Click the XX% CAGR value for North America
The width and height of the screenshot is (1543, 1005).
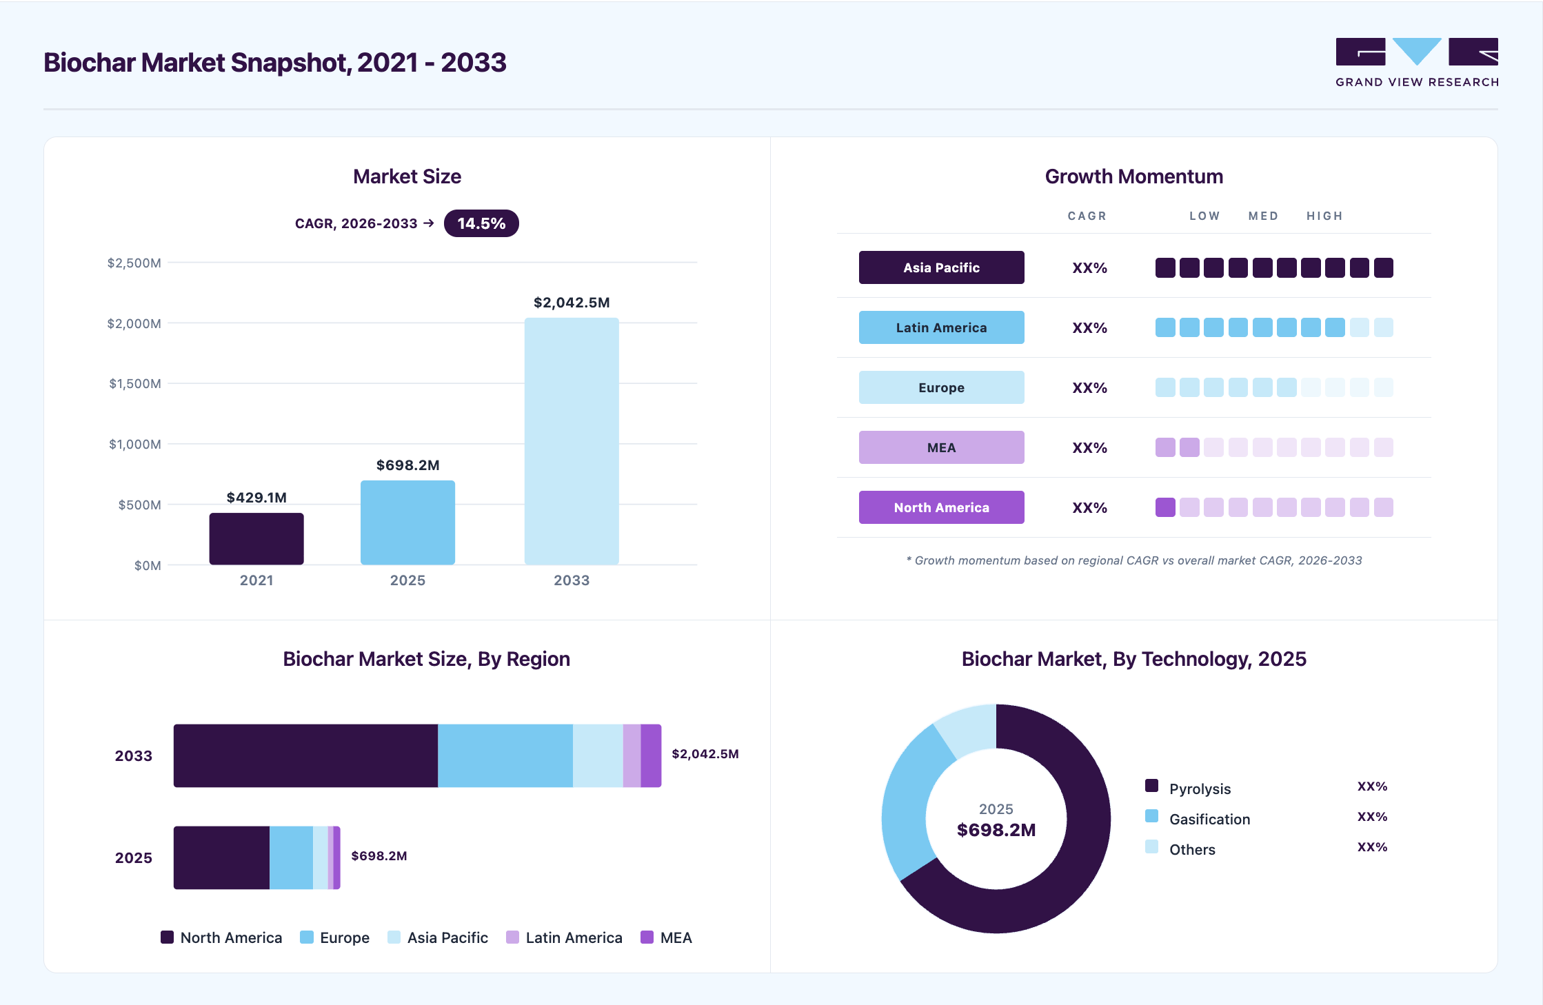pos(1089,508)
